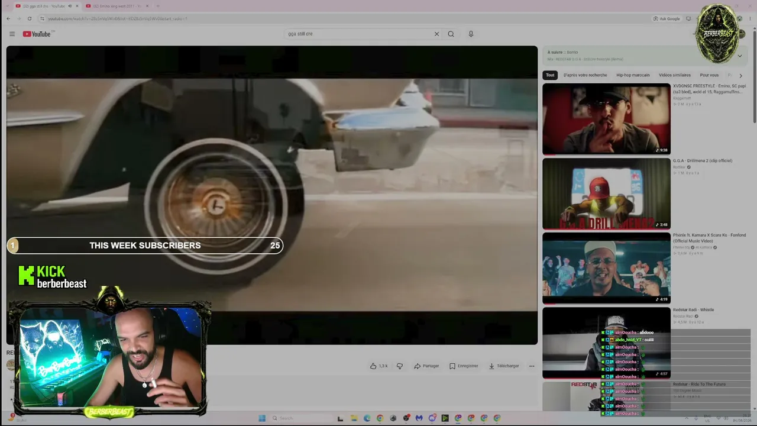Screen dimensions: 757x426
Task: Close the 'Emino sing west 2011' tab
Action: [147, 6]
